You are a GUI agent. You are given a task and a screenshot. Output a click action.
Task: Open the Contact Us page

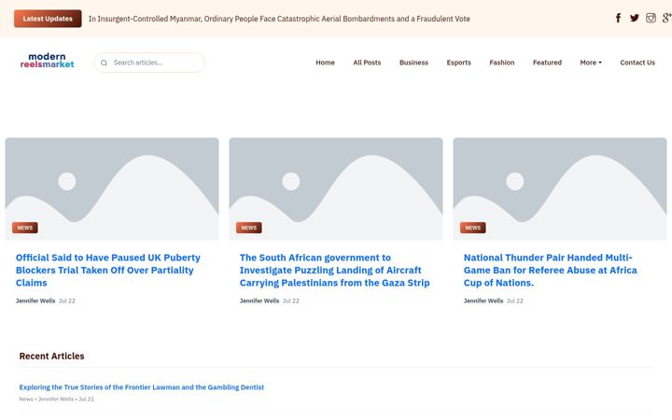[637, 63]
